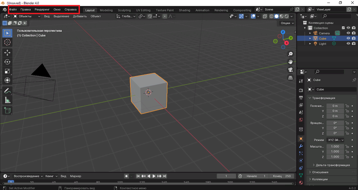Open the World properties tab

301,120
